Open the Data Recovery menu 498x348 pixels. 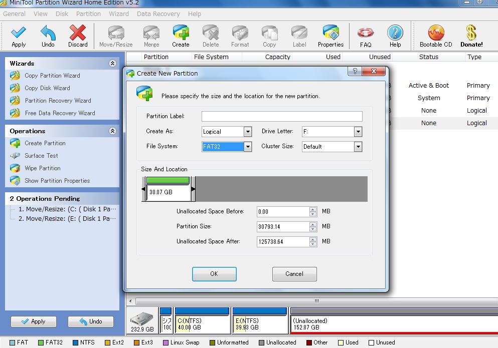(x=158, y=14)
